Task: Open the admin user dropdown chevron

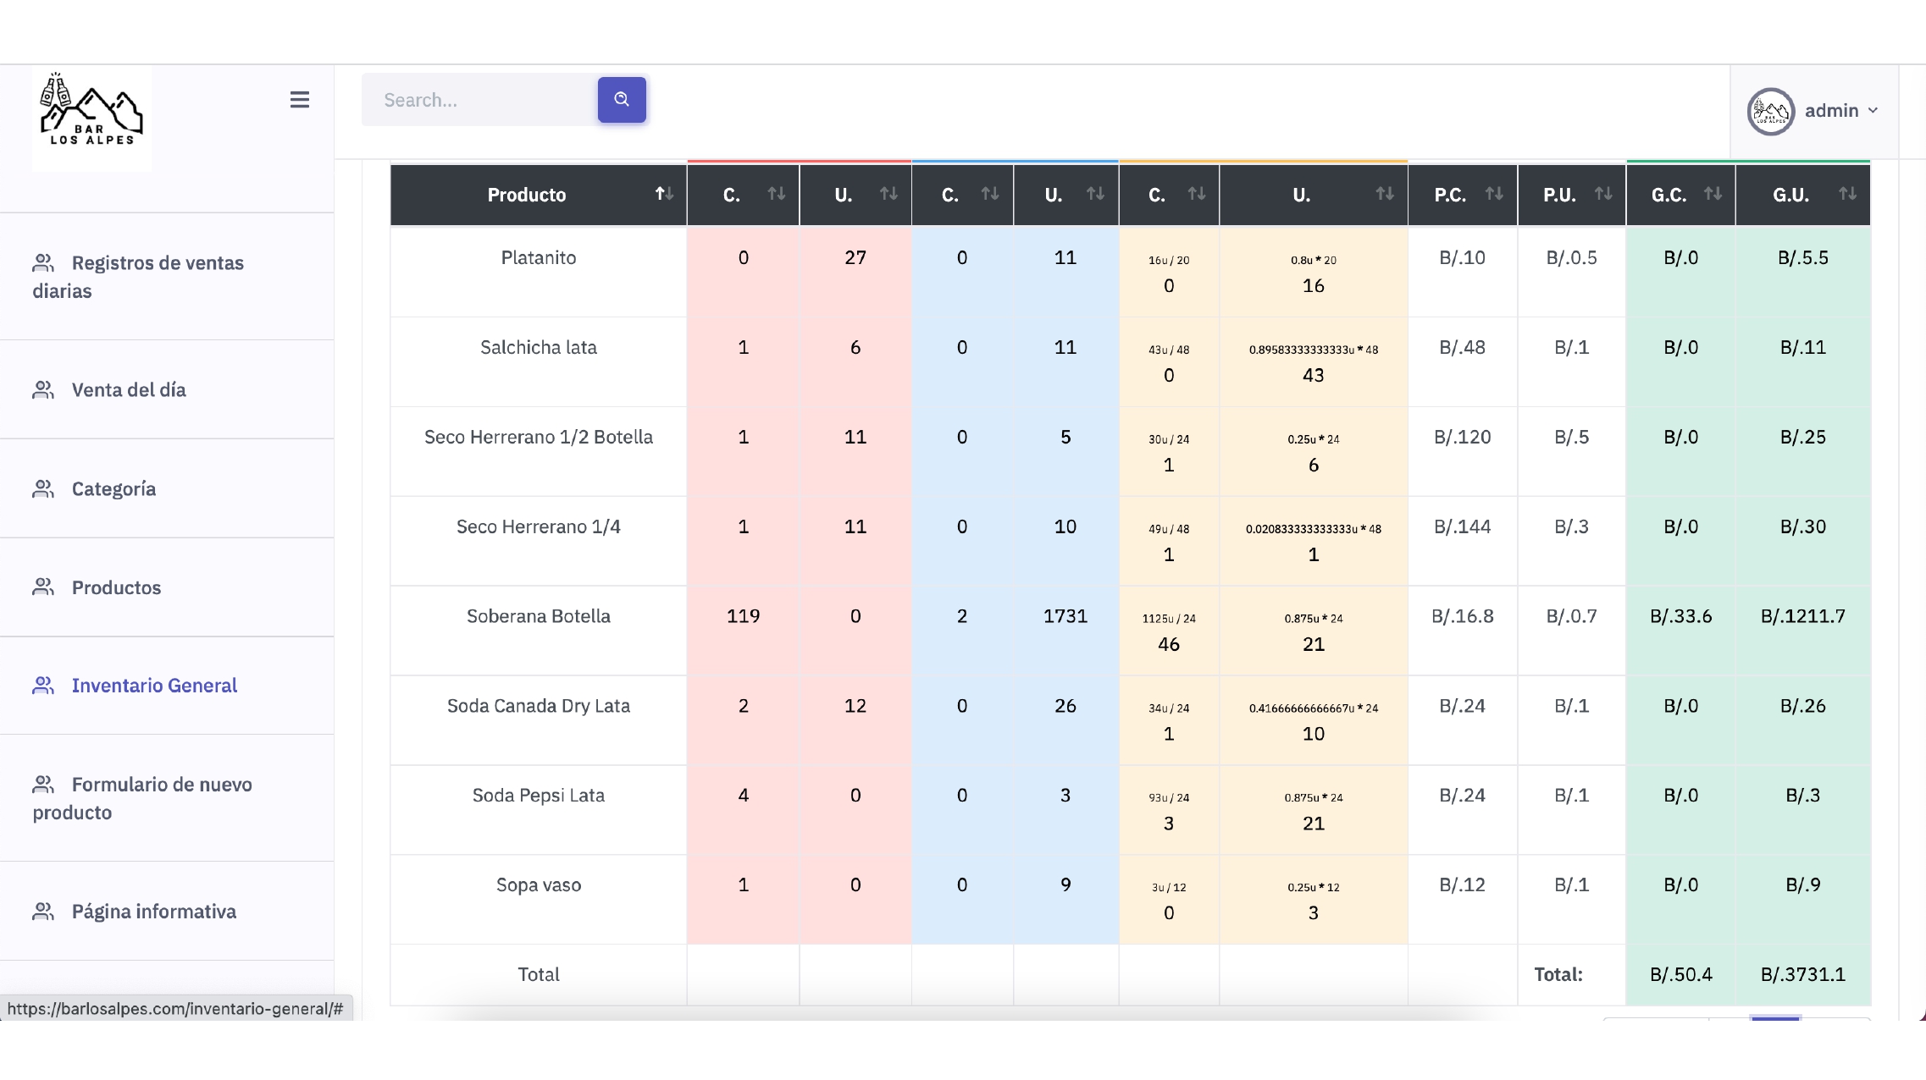Action: (1873, 111)
